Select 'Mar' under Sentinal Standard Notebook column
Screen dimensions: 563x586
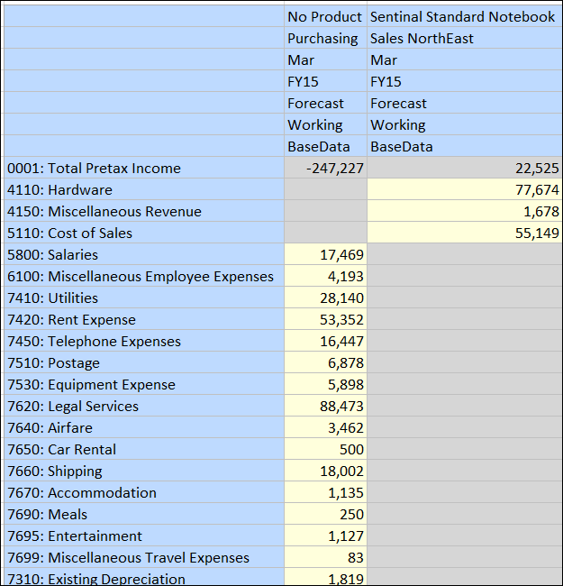coord(465,60)
